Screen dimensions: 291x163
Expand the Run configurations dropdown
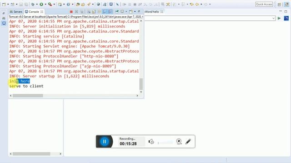pyautogui.click(x=45, y=4)
